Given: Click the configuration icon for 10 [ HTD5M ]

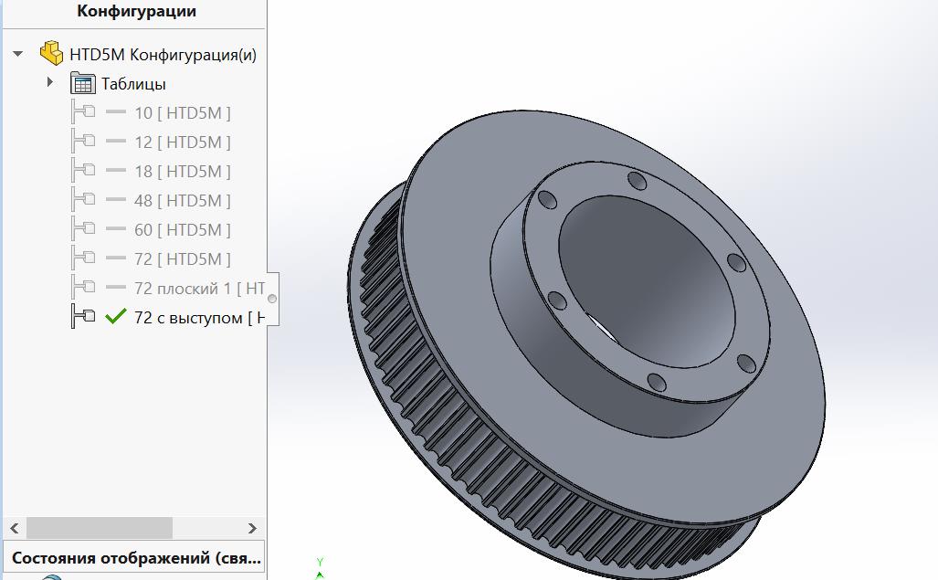Looking at the screenshot, I should [83, 111].
